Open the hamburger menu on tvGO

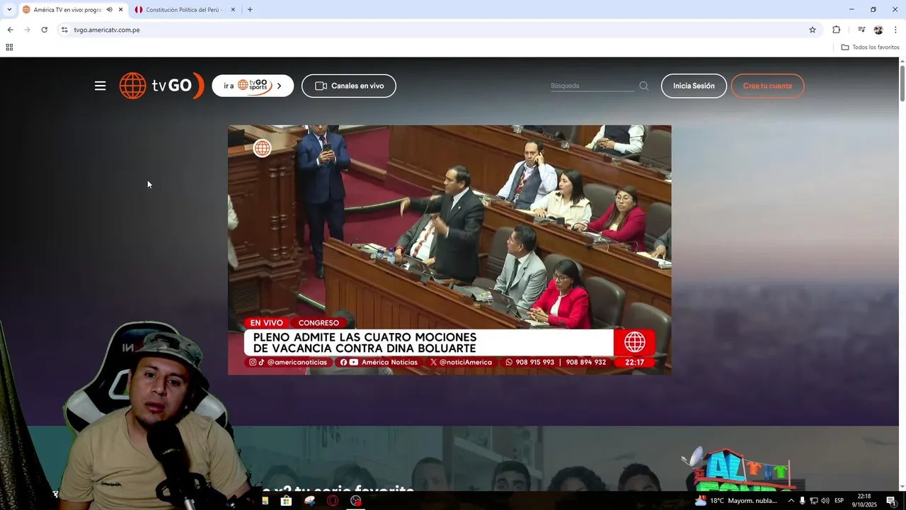click(x=100, y=86)
